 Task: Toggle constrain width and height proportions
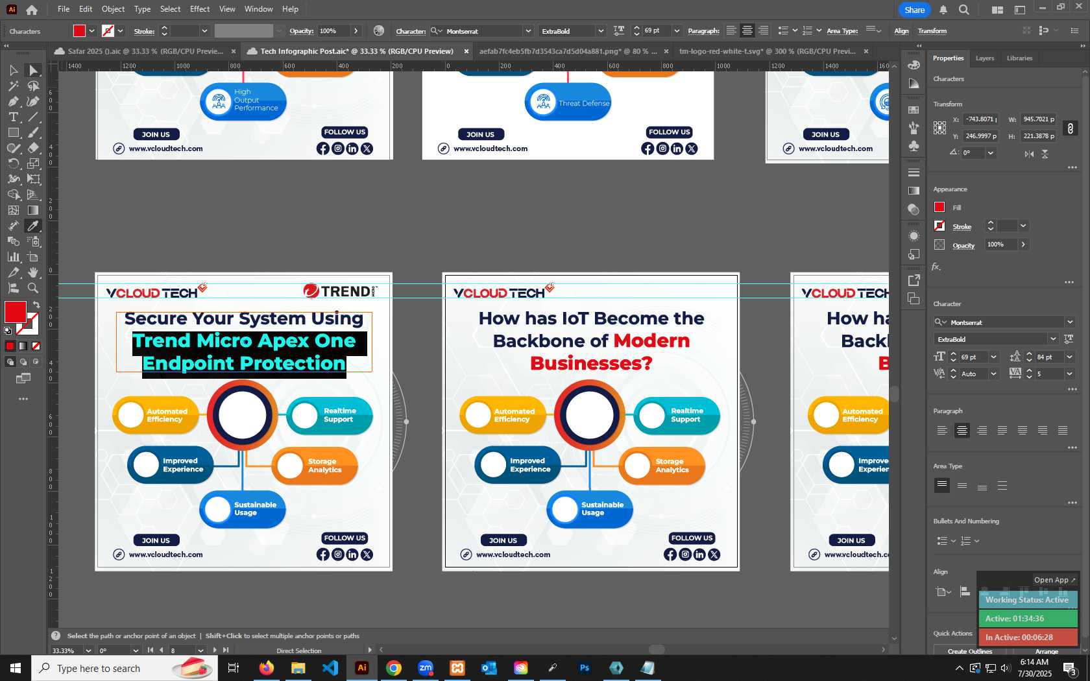[1071, 128]
